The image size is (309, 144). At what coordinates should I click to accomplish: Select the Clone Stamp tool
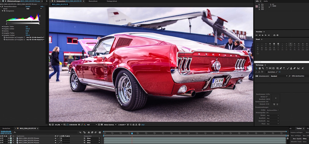tap(291, 68)
